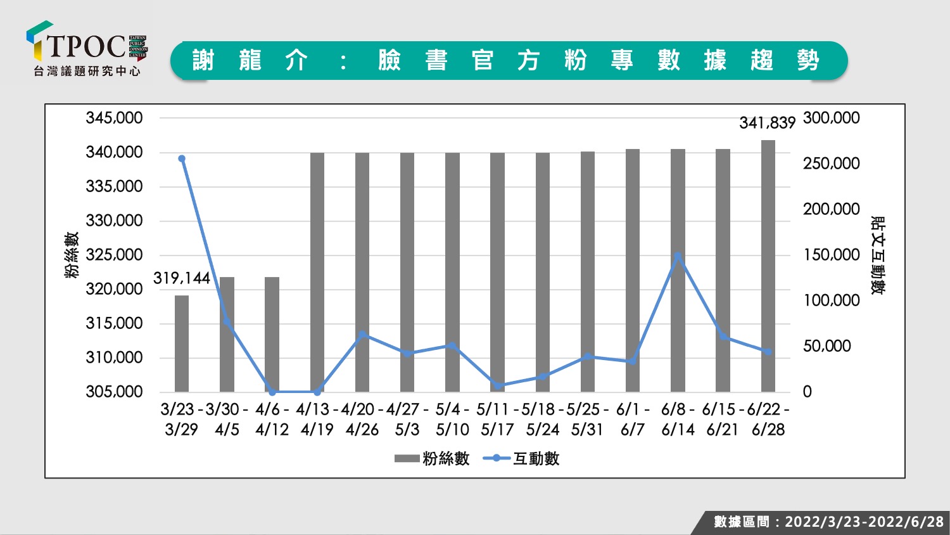Image resolution: width=950 pixels, height=535 pixels.
Task: Select the 6/15-6/21 interaction data point
Action: coord(723,337)
